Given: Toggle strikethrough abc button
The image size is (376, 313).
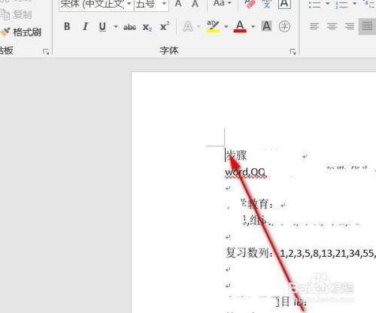Looking at the screenshot, I should (129, 27).
